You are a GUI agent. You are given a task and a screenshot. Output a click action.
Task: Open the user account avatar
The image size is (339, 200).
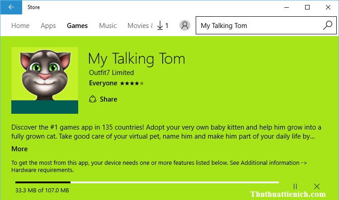pos(184,26)
